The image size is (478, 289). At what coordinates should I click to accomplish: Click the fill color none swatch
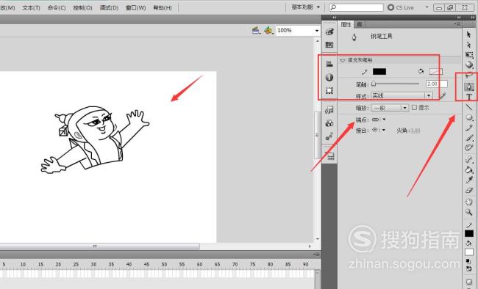coord(435,71)
